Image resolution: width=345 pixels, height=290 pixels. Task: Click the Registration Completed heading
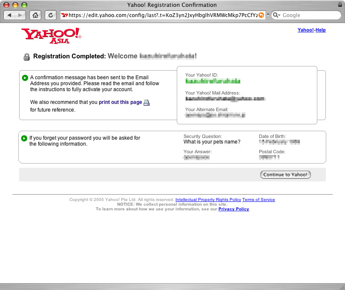69,56
